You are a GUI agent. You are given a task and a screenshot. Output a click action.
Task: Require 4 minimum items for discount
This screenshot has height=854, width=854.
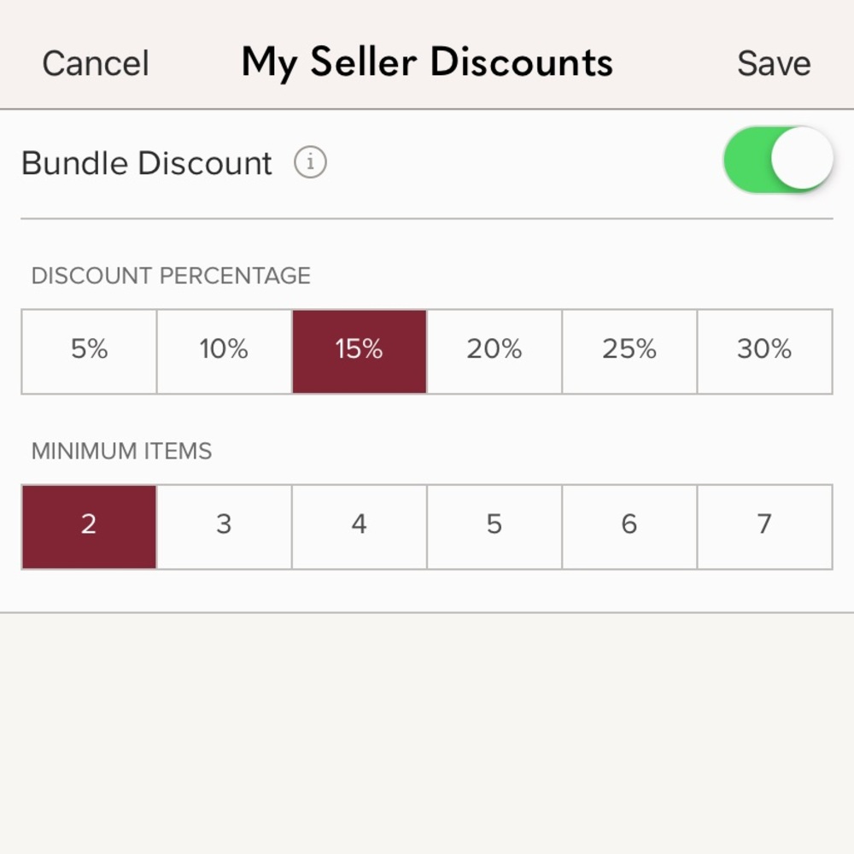(359, 526)
